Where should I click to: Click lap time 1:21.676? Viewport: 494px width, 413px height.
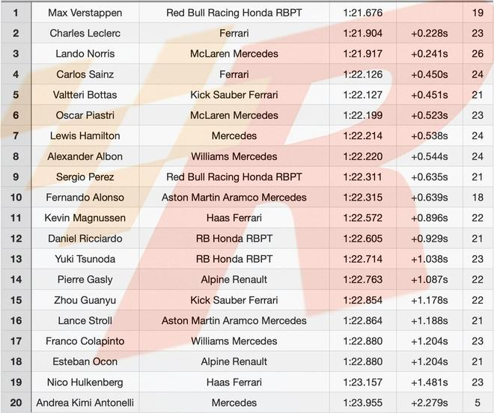point(362,13)
